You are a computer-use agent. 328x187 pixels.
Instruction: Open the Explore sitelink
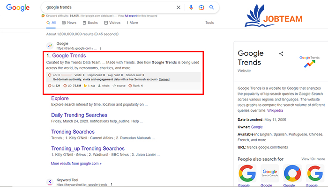tap(60, 98)
